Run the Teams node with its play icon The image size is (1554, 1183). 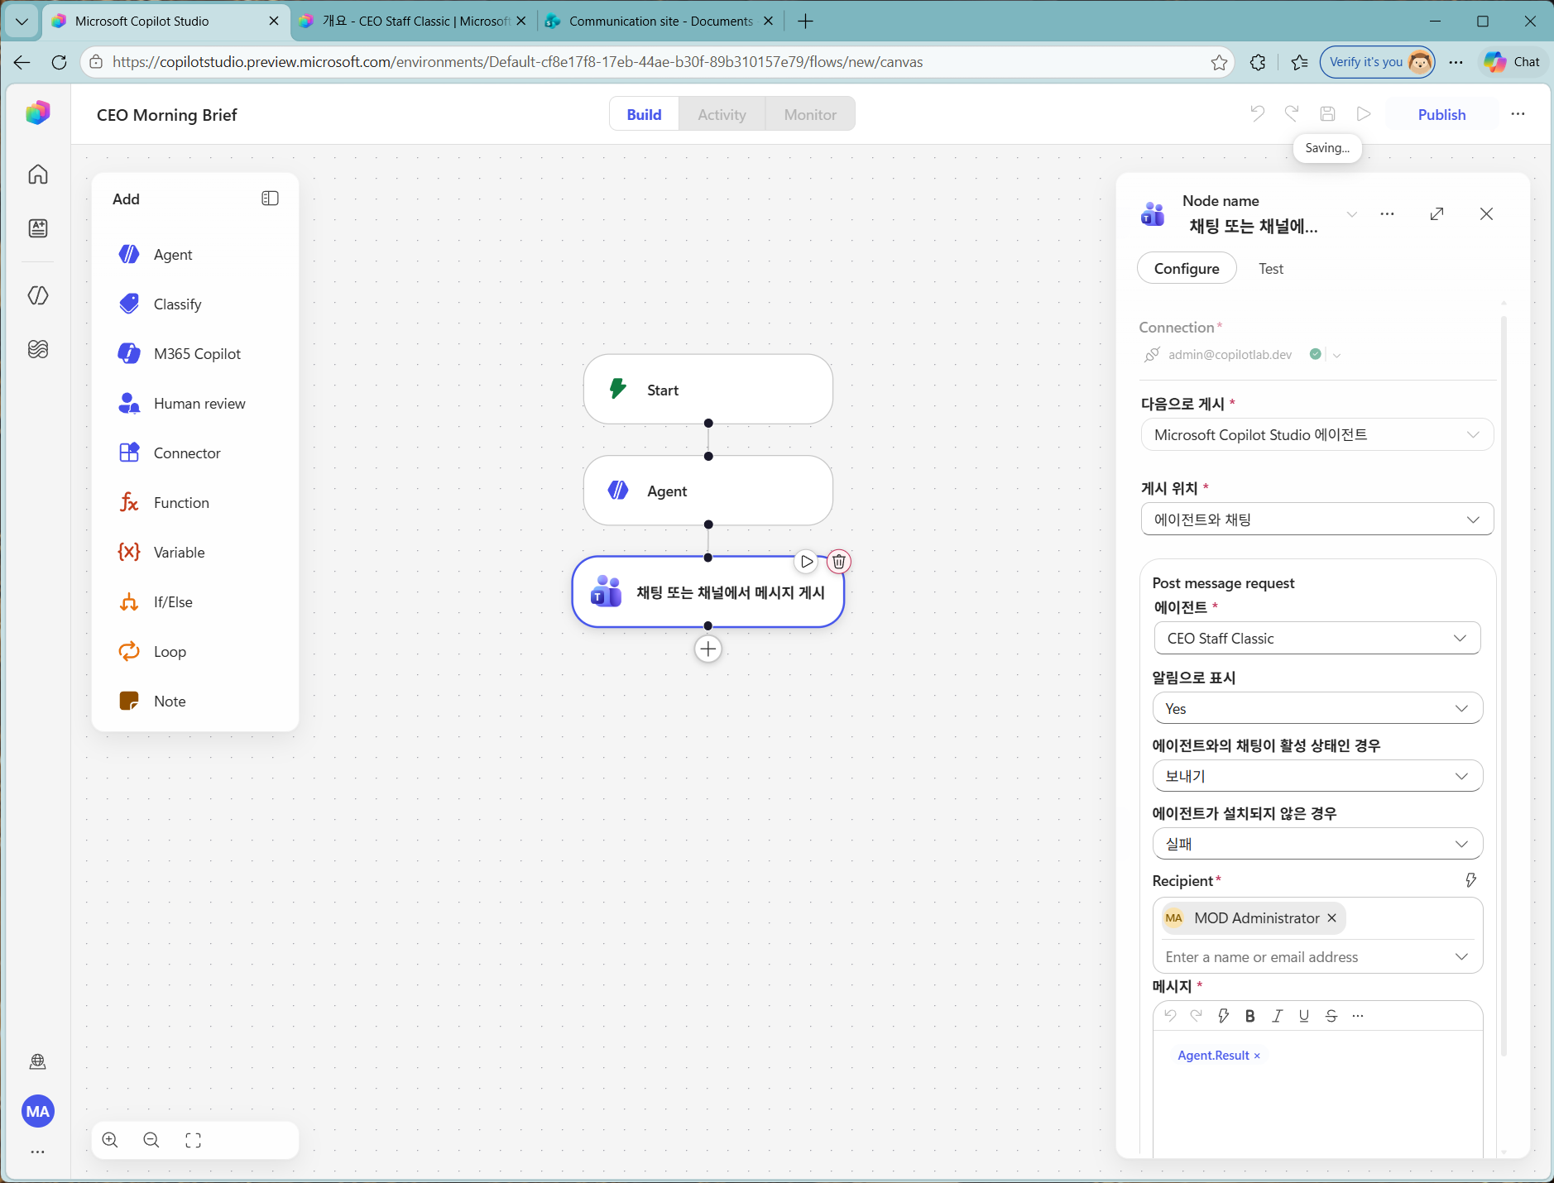pos(806,562)
